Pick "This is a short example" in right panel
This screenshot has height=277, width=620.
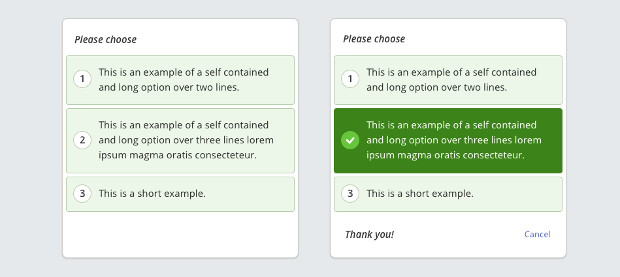(420, 194)
